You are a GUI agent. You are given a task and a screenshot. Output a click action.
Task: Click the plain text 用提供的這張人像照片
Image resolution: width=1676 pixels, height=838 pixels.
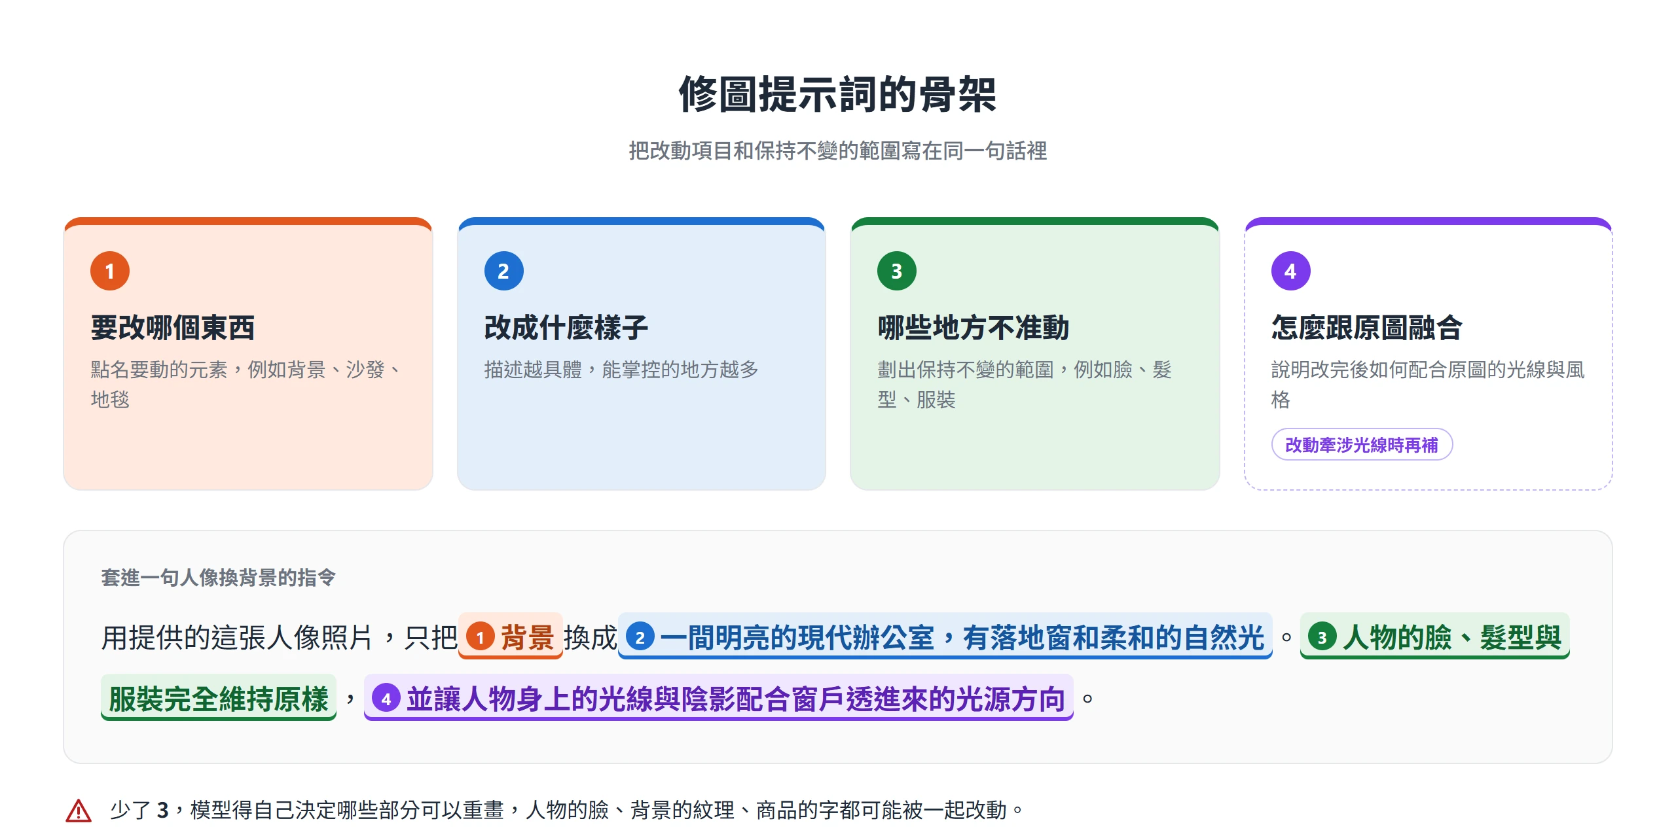[237, 637]
